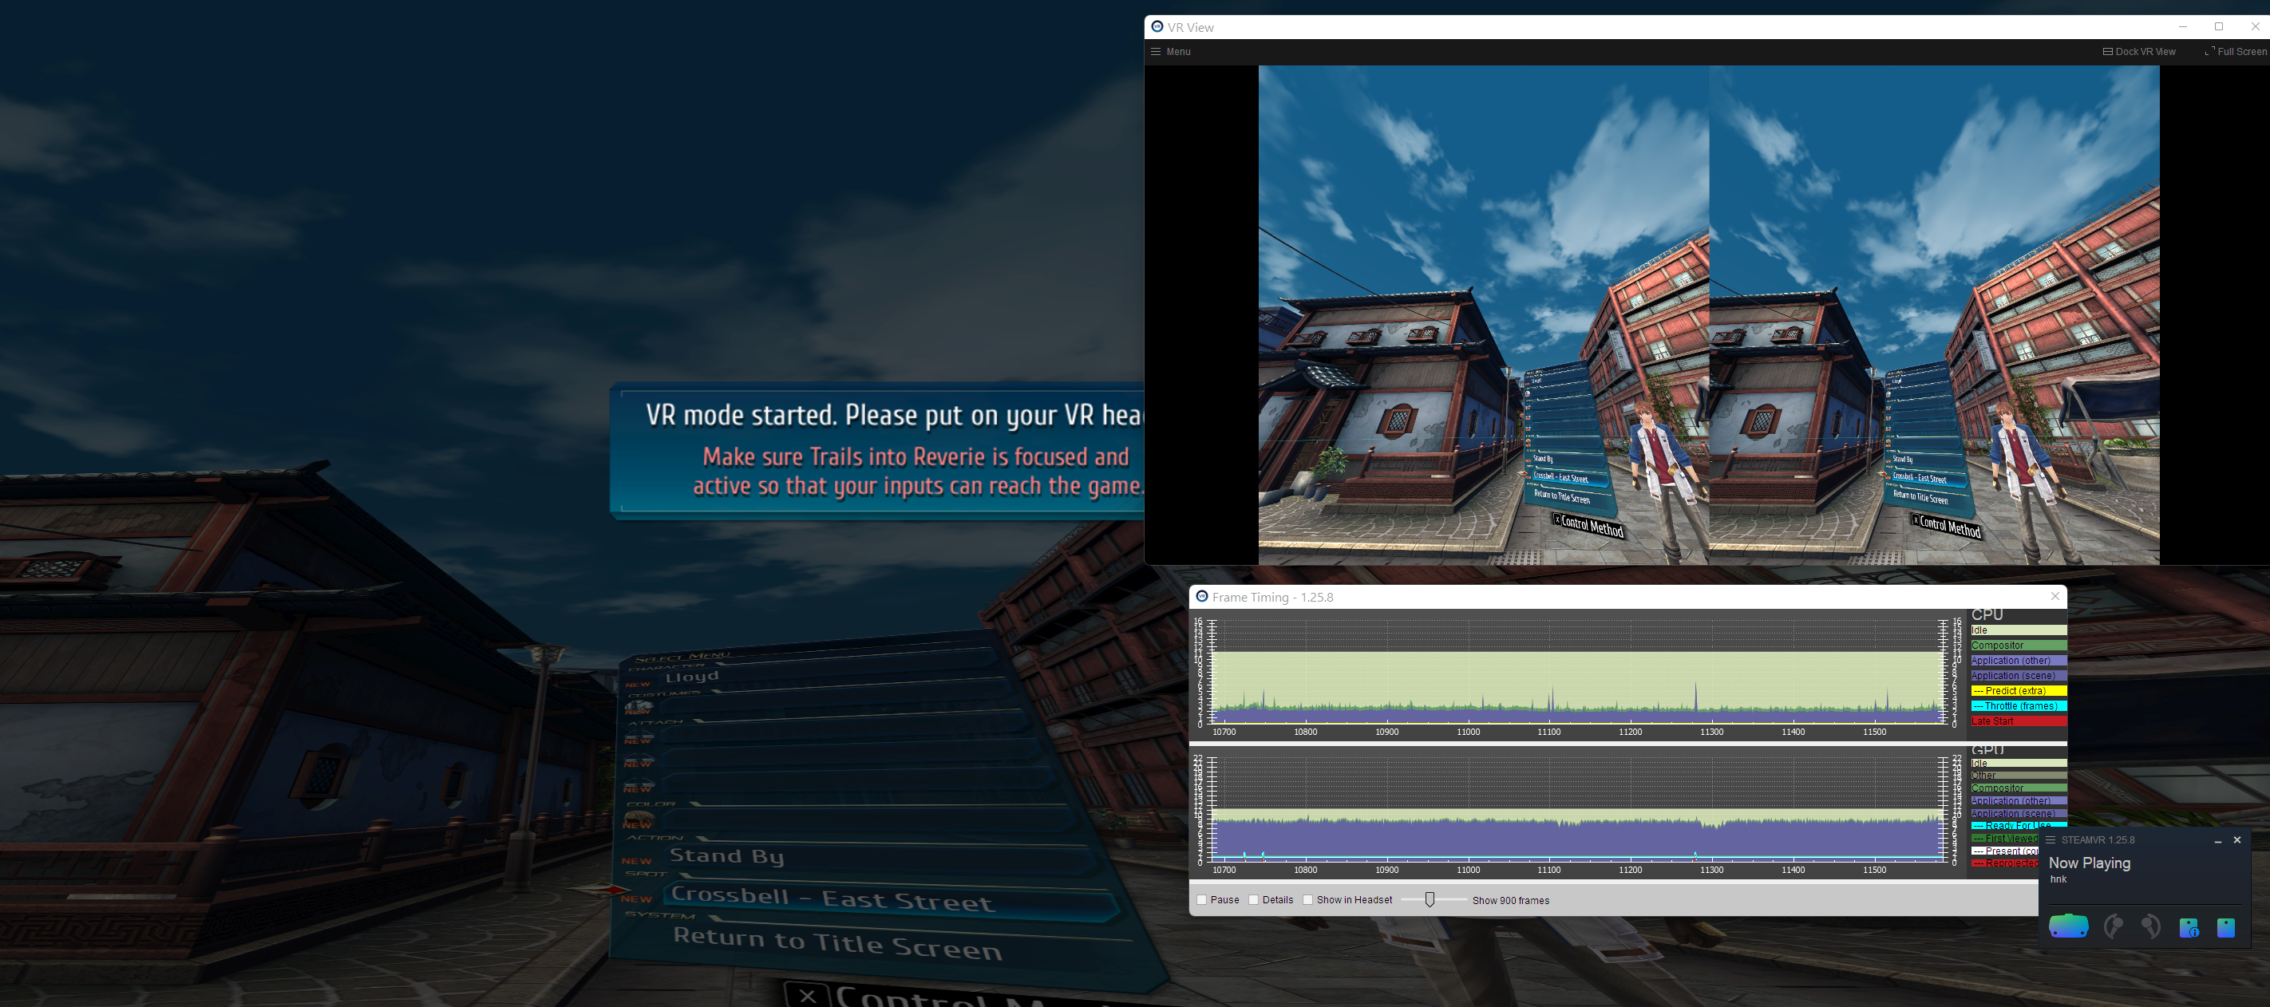Click the Present (count) legend entry
The width and height of the screenshot is (2270, 1007).
tap(2005, 850)
